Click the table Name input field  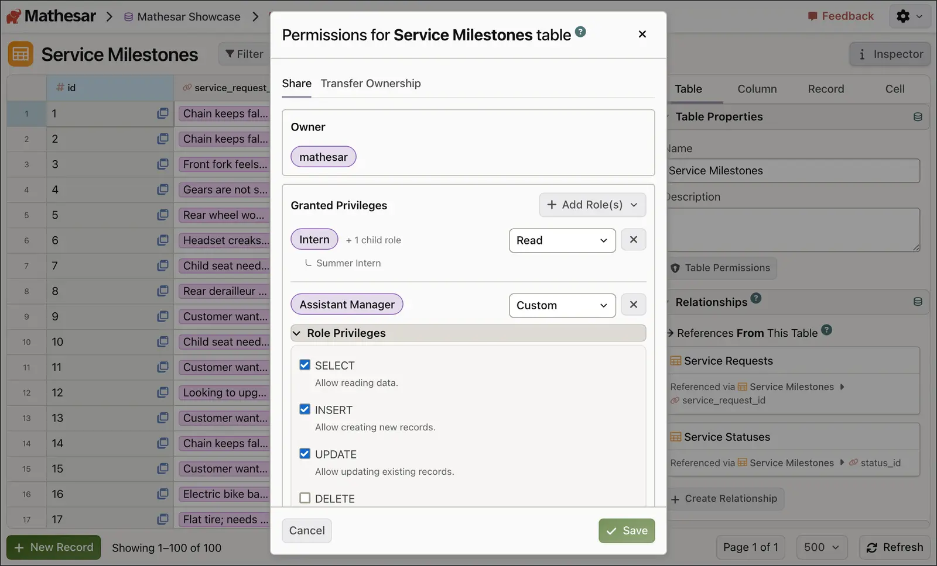click(793, 171)
